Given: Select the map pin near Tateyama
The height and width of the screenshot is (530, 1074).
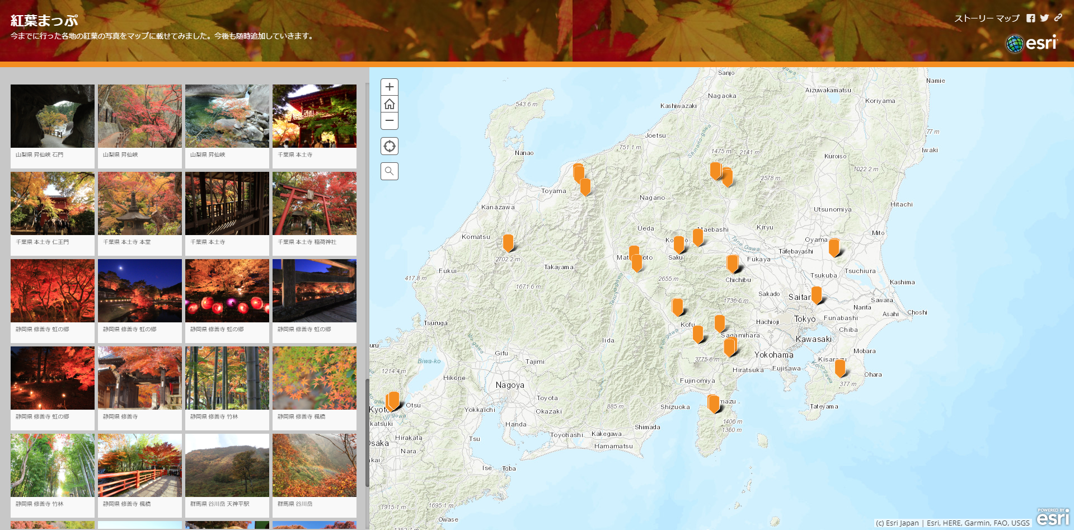Looking at the screenshot, I should click(839, 368).
